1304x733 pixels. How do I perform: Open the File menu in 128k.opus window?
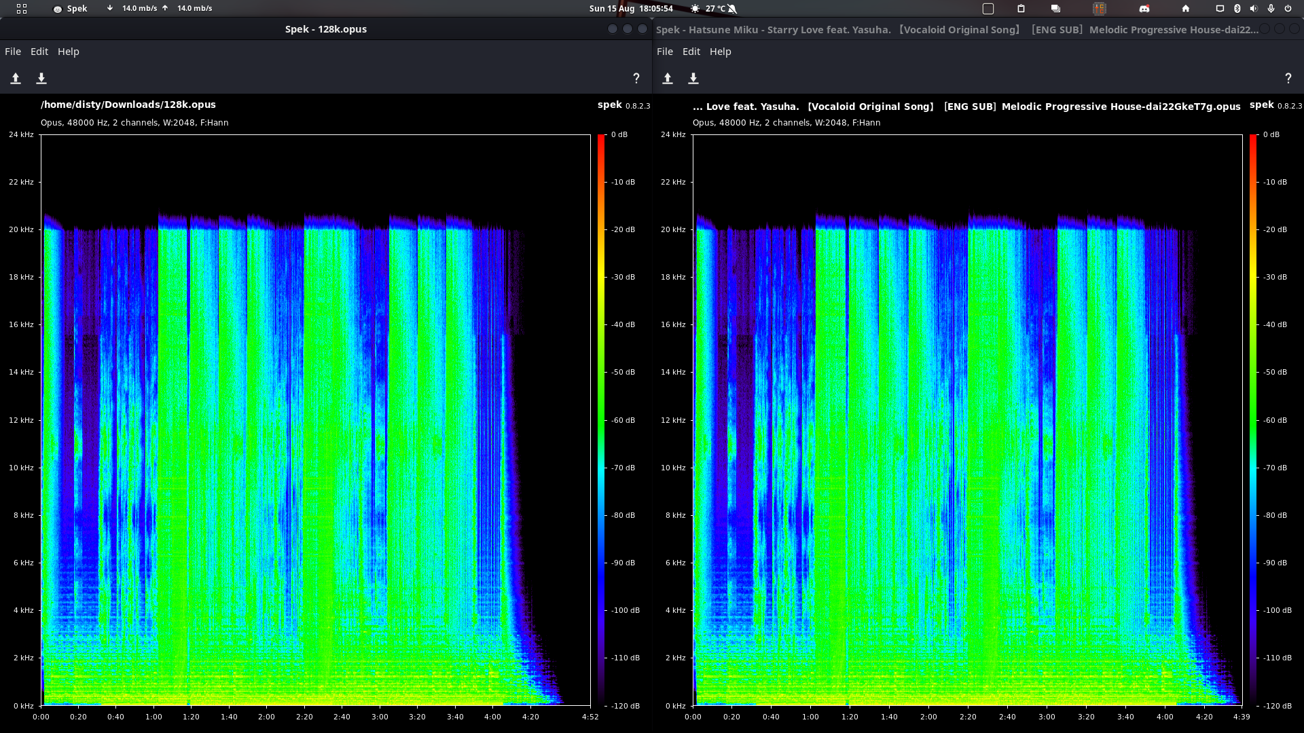(x=13, y=52)
